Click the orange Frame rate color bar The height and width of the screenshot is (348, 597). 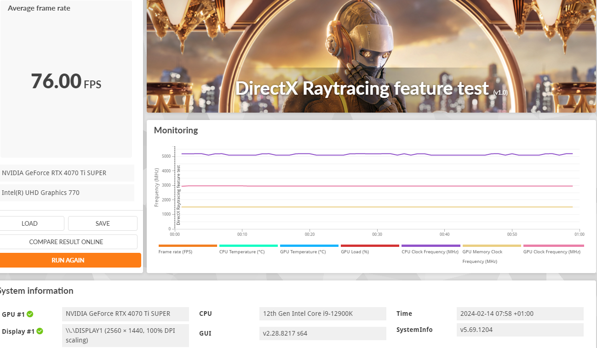(188, 246)
